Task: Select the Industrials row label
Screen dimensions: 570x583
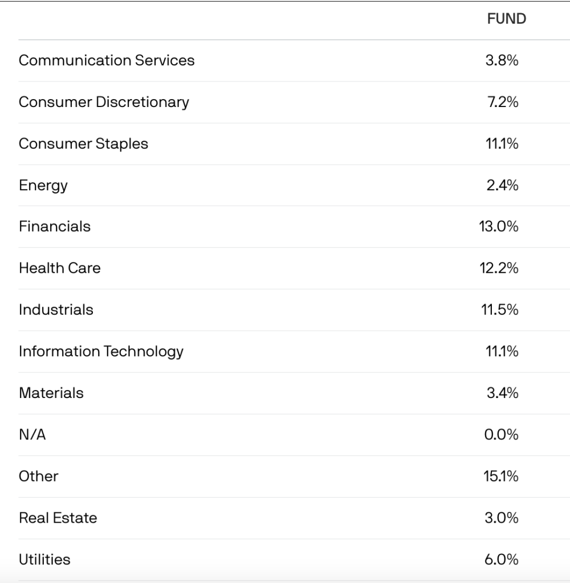Action: [x=56, y=310]
